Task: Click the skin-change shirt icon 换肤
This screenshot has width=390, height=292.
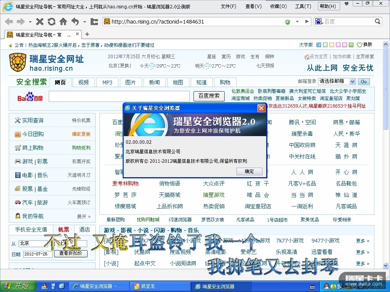Action: (x=364, y=45)
